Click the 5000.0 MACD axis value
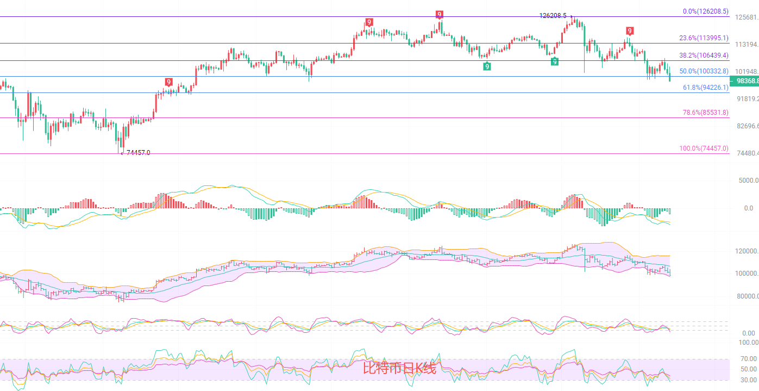Image resolution: width=759 pixels, height=391 pixels. tap(747, 180)
